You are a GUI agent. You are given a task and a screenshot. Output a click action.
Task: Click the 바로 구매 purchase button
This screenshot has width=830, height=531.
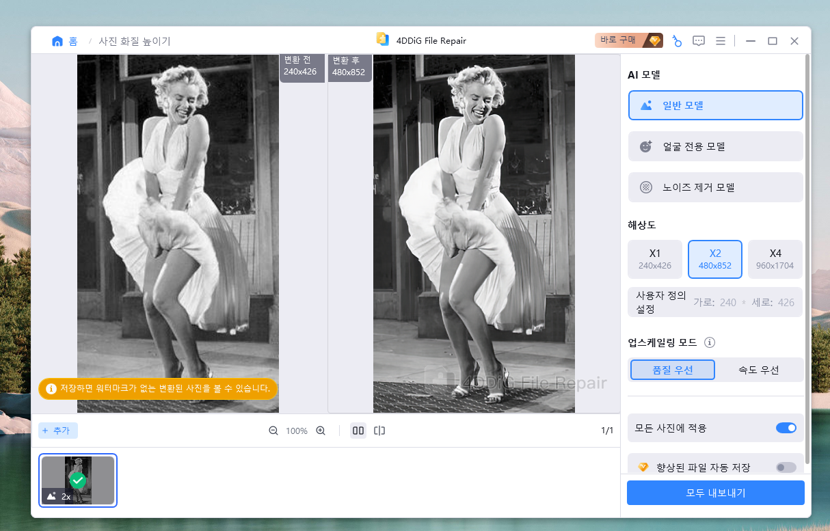[629, 40]
